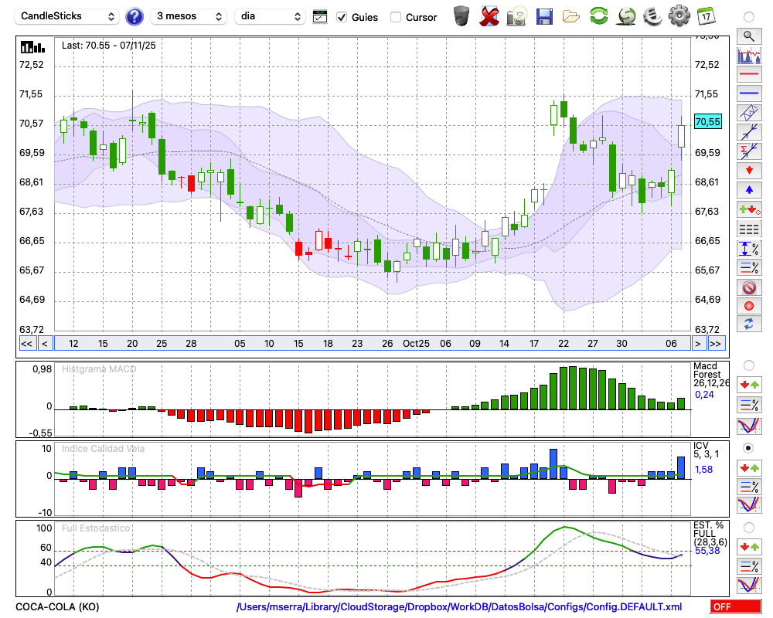
Task: Open settings with the gear icon
Action: point(679,16)
